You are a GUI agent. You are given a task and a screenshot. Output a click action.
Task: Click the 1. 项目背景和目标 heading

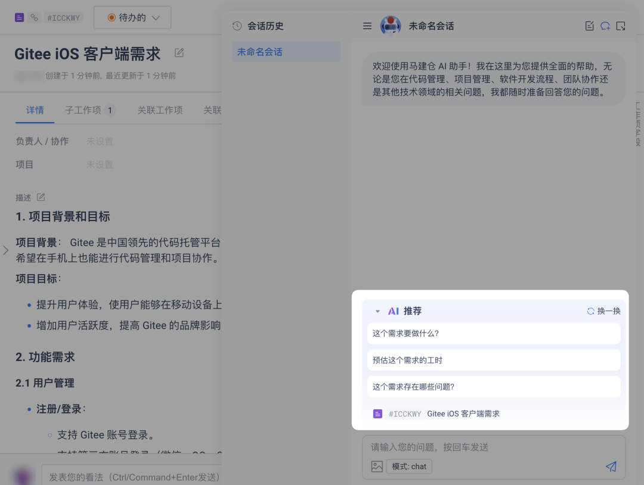click(63, 216)
